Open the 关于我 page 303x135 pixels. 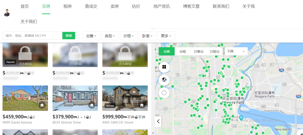pos(249,6)
